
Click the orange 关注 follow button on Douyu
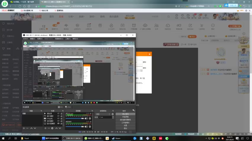pyautogui.click(x=192, y=37)
